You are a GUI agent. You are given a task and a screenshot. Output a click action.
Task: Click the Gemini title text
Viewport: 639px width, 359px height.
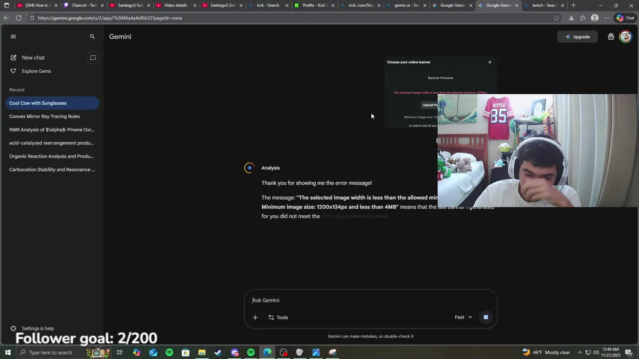point(120,37)
